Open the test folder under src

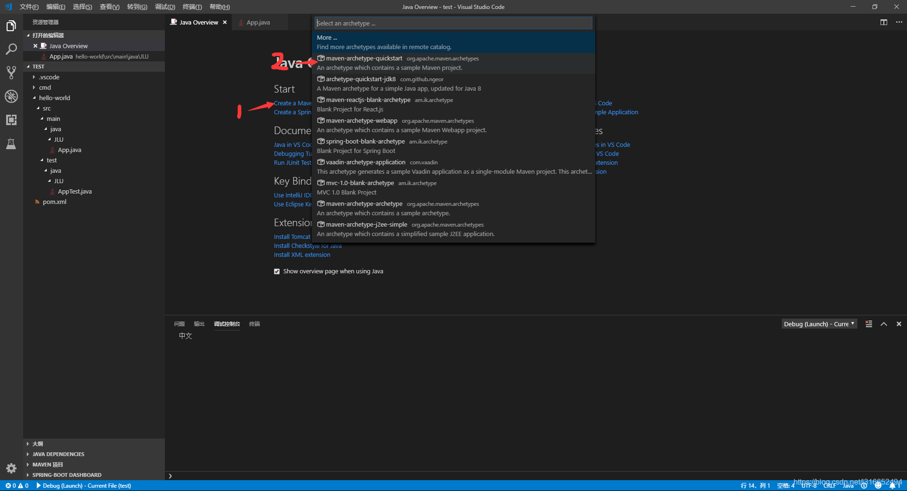51,160
